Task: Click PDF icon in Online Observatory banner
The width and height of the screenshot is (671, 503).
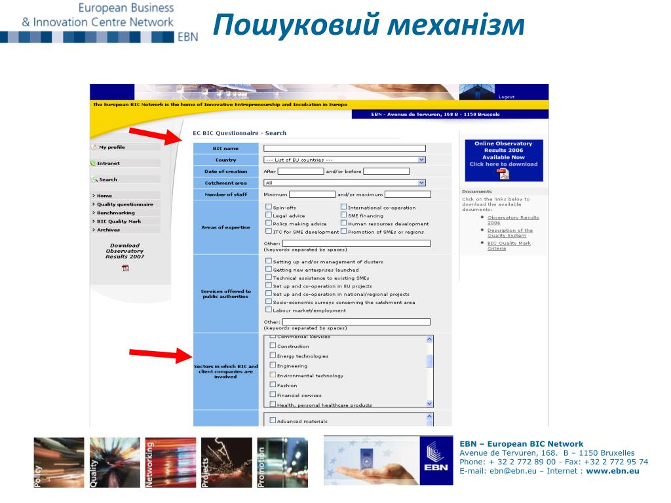Action: tap(503, 174)
